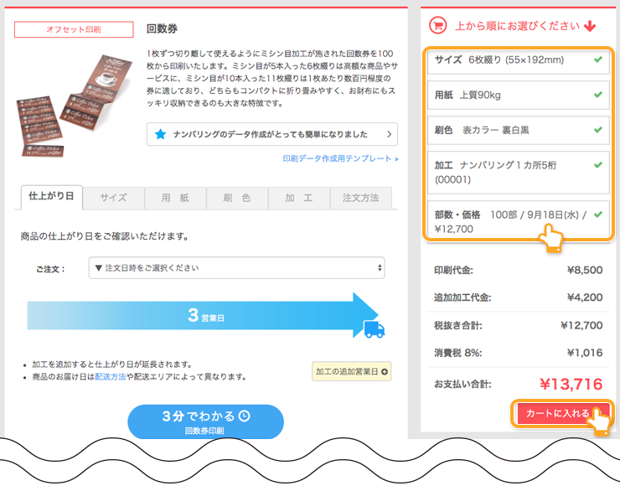Click the 追加加工代金 ¥4,200 value
The height and width of the screenshot is (486, 620).
pyautogui.click(x=585, y=297)
